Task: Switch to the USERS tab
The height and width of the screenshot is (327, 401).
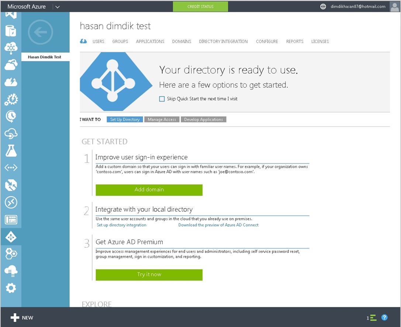Action: [x=98, y=41]
